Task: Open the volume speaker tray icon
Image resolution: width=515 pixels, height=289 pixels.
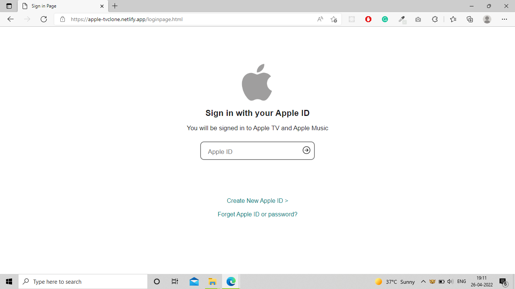Action: point(450,281)
